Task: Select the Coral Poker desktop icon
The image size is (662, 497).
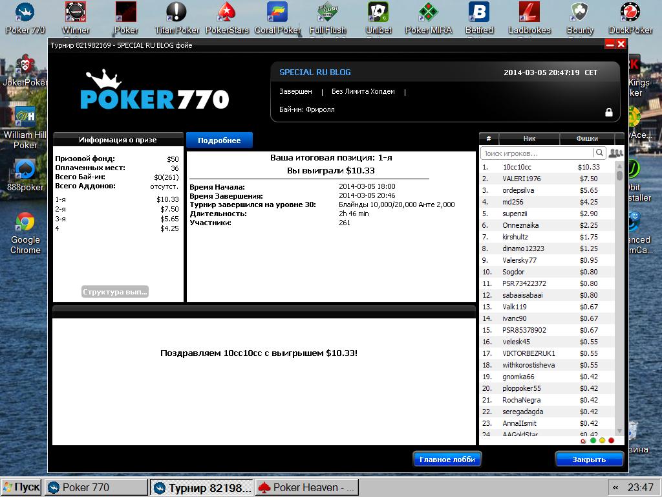Action: coord(277,17)
